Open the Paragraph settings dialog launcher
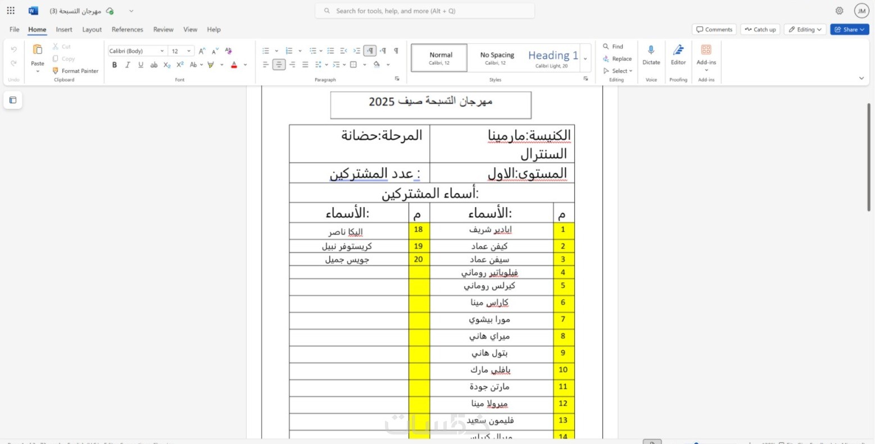The height and width of the screenshot is (444, 875). coord(397,79)
